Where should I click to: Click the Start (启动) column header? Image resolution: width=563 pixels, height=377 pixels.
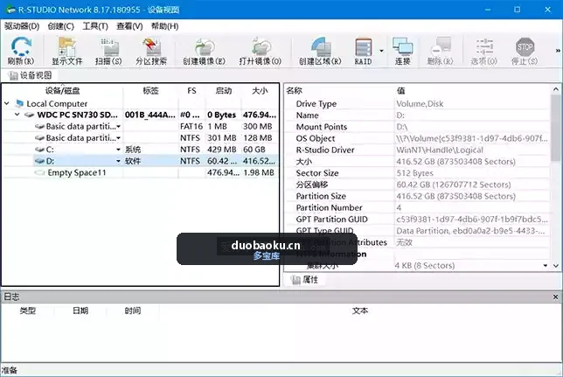coord(223,91)
